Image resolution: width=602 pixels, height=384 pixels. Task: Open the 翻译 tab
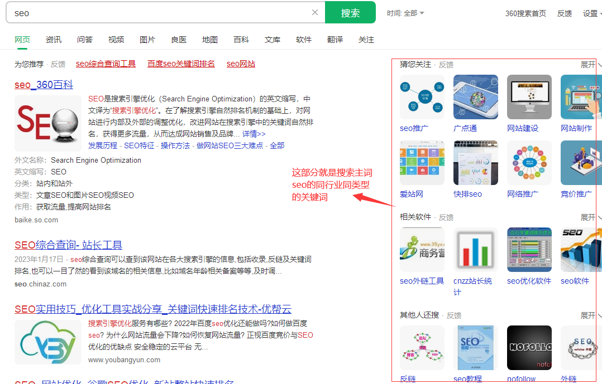[335, 40]
